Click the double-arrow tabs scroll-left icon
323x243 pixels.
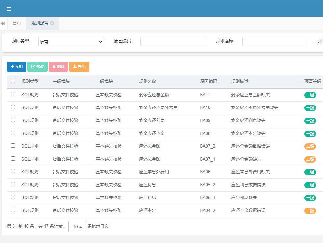tap(3, 23)
